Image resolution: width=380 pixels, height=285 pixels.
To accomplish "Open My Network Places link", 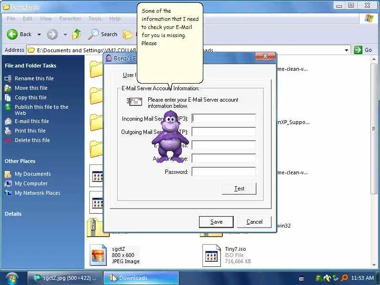I will [38, 193].
